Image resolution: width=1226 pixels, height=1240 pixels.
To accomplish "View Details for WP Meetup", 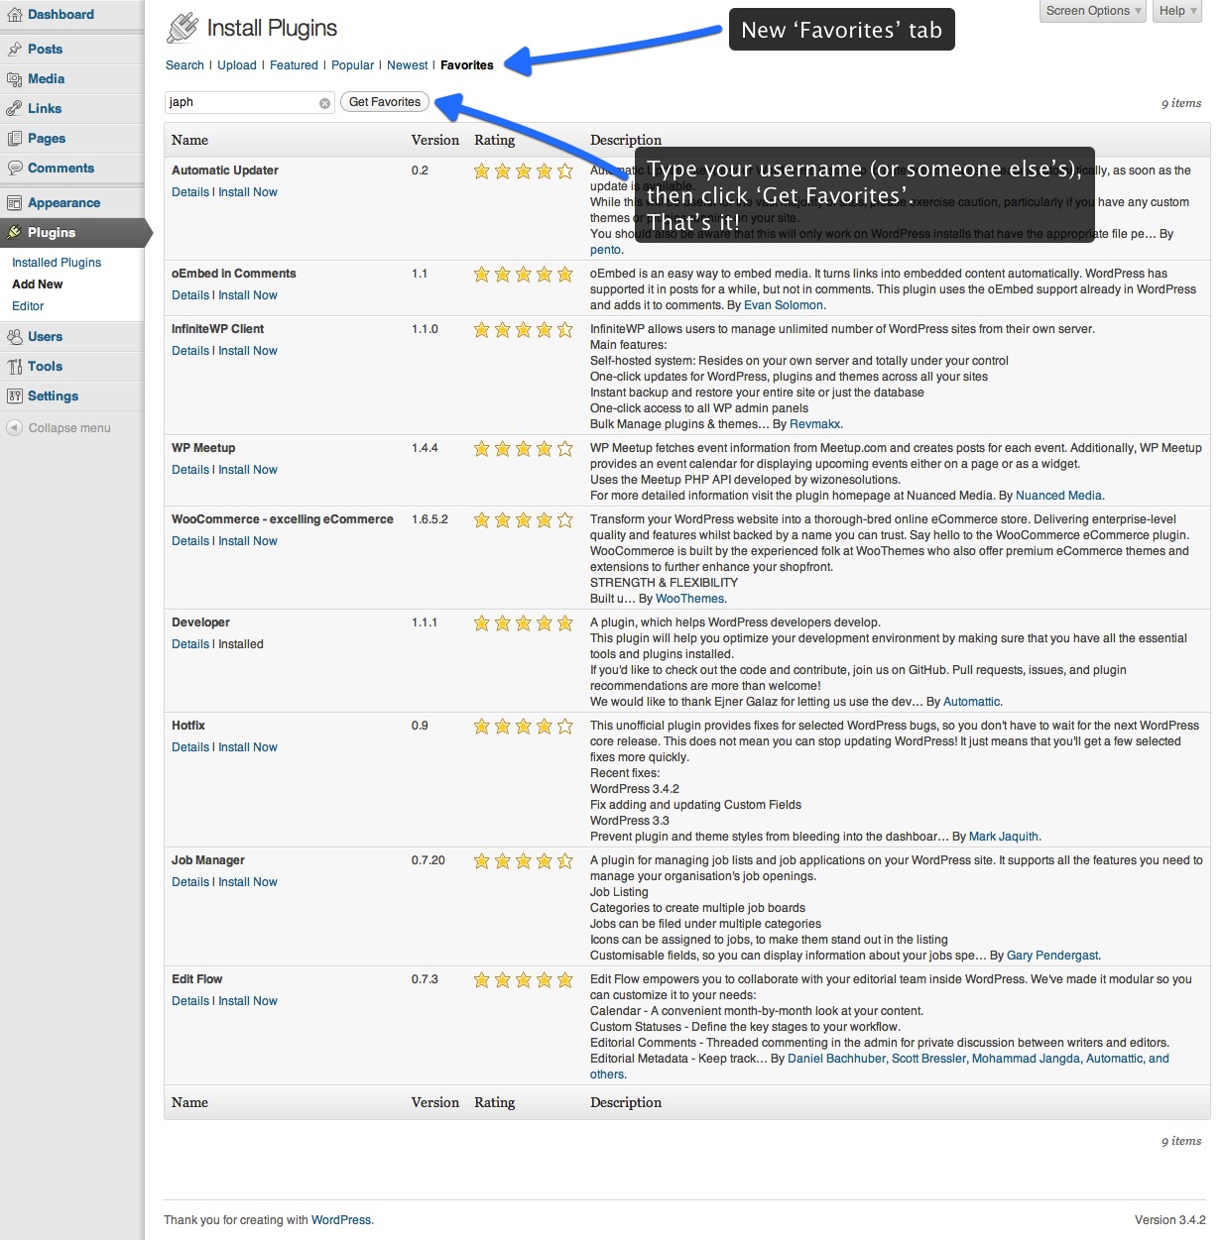I will [x=190, y=470].
